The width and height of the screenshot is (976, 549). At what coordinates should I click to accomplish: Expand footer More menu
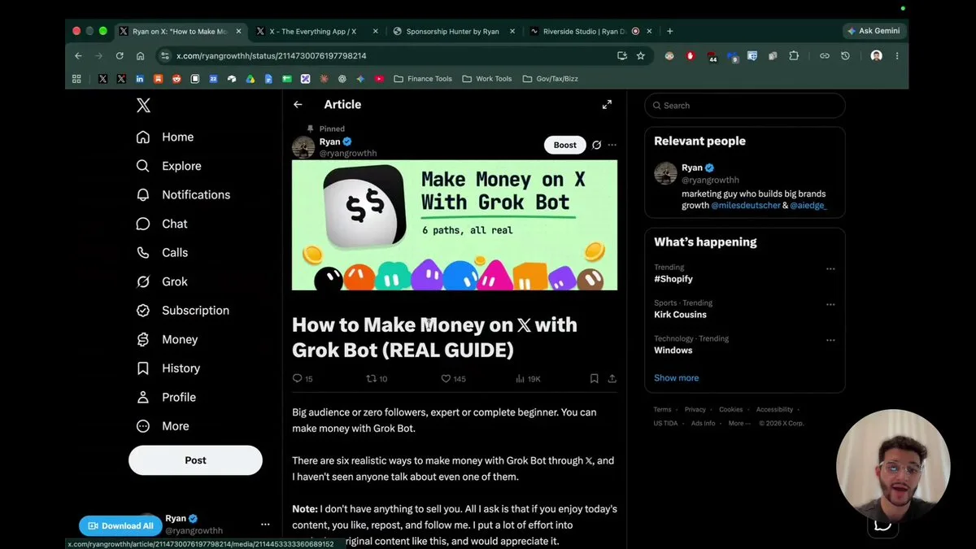[739, 424]
